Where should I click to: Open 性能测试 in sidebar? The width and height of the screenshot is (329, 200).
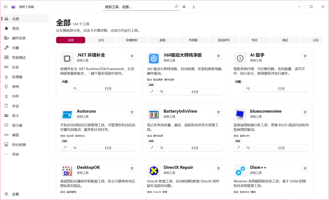25,57
